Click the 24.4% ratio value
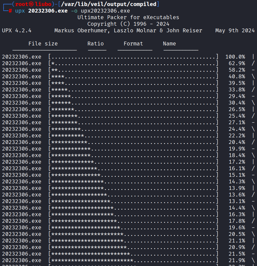 click(x=237, y=129)
